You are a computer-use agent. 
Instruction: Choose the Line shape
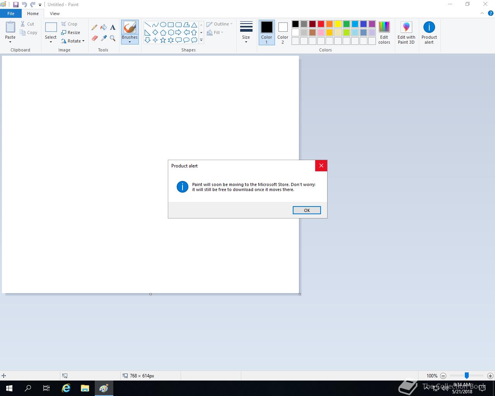coord(147,24)
